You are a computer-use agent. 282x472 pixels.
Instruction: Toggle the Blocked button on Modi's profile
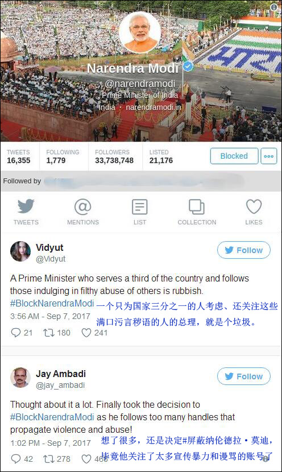click(x=234, y=156)
